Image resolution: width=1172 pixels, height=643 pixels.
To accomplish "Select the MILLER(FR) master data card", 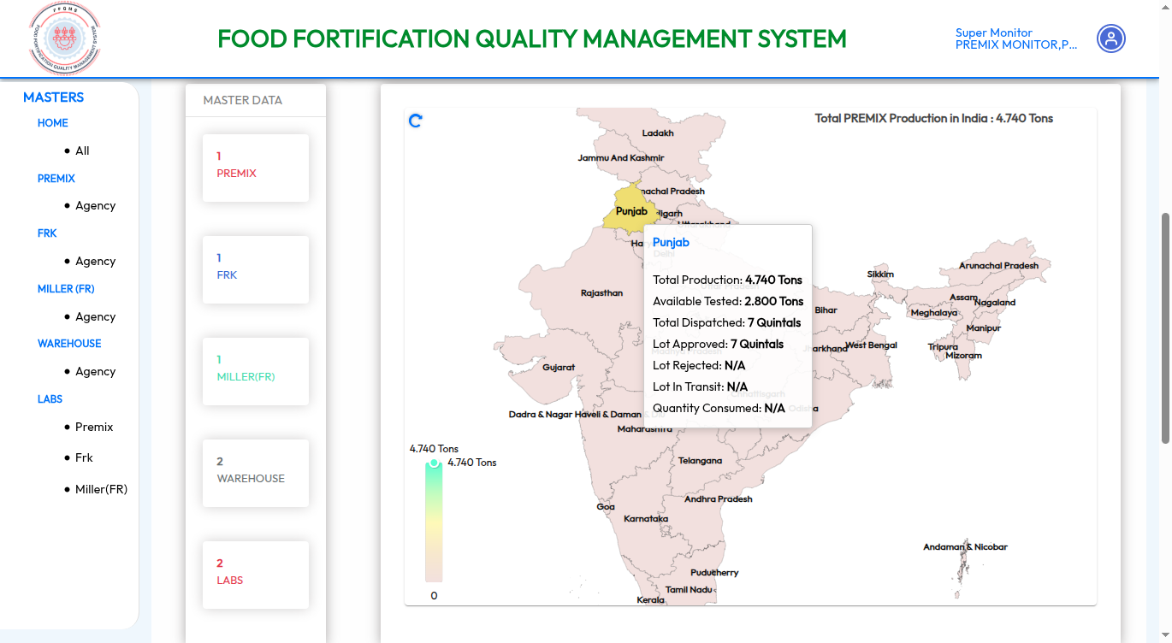I will (255, 371).
